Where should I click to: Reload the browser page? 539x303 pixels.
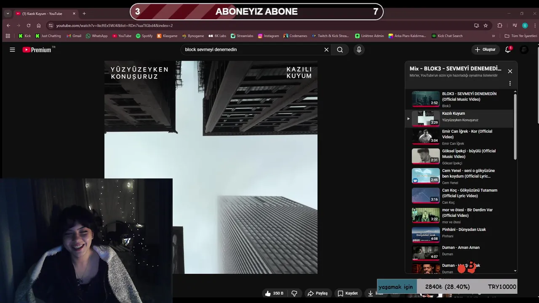(28, 25)
